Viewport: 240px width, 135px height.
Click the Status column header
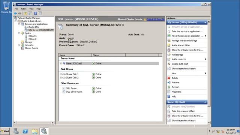(x=108, y=55)
